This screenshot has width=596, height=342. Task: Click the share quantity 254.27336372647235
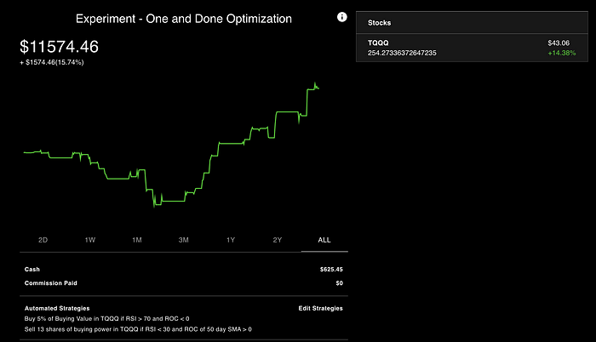pyautogui.click(x=402, y=54)
